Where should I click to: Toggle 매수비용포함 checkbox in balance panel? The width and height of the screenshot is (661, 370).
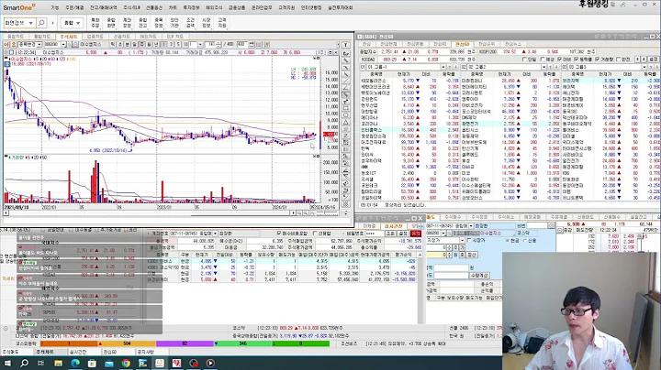pos(279,233)
